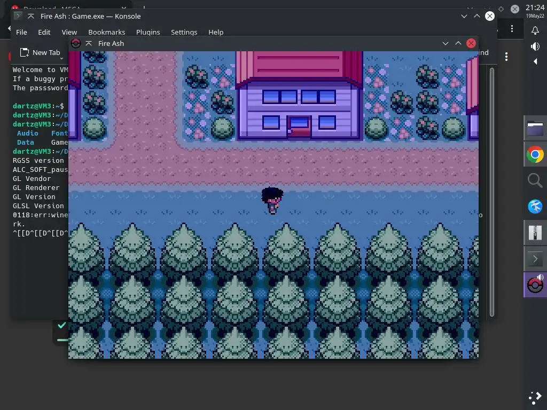Expand the New Tab dropdown arrow

62,58
